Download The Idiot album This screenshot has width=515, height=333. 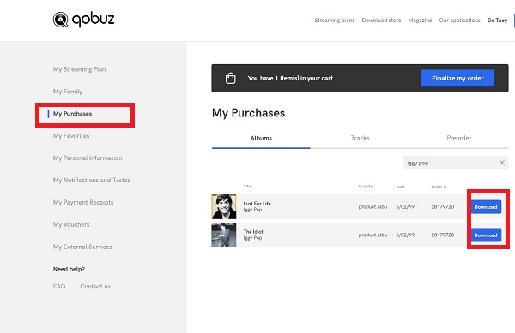pos(486,235)
